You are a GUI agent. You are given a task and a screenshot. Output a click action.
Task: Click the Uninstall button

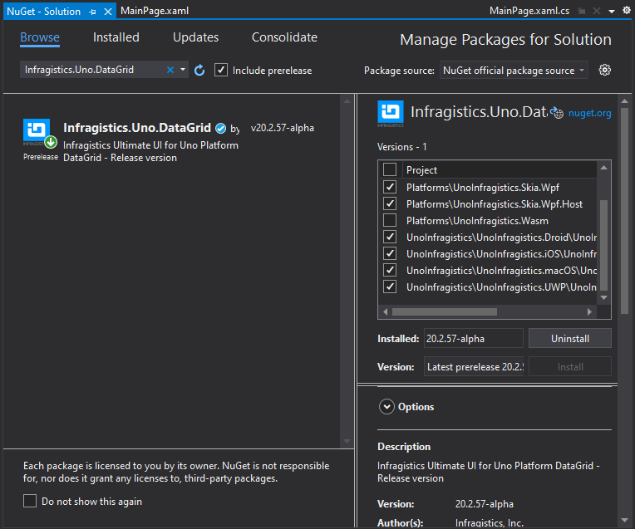tap(570, 338)
